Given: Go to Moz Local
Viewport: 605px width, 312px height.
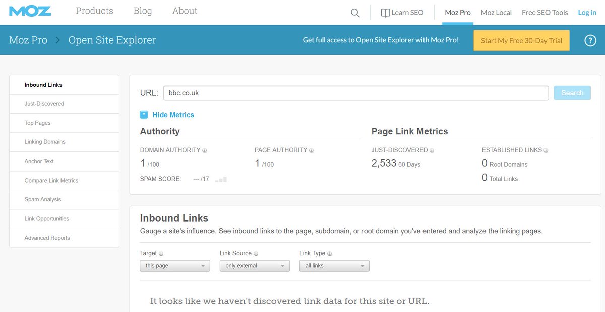Looking at the screenshot, I should [496, 13].
